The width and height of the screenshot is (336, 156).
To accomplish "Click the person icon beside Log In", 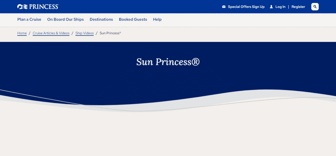I will [271, 7].
